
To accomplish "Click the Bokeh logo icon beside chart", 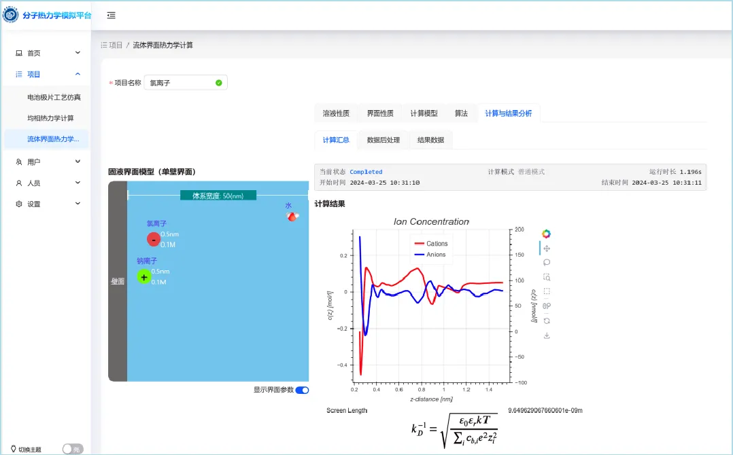I will [546, 234].
